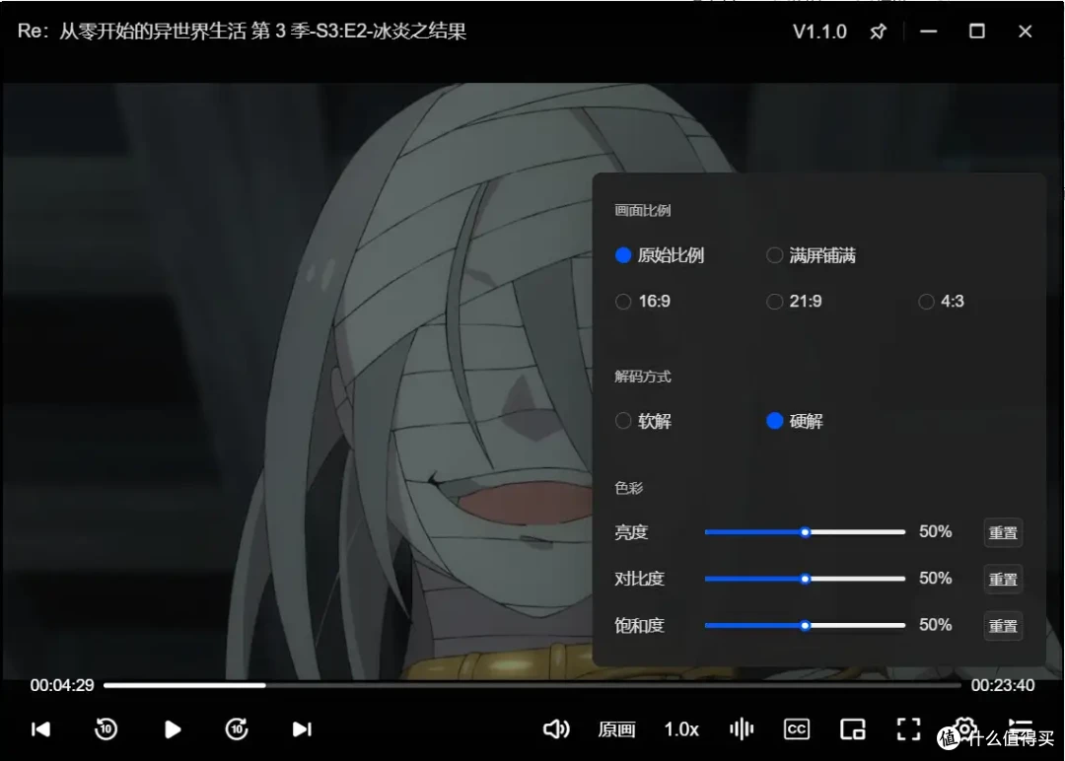
Task: Reset 亮度 with its 重置 button
Action: pos(1003,533)
